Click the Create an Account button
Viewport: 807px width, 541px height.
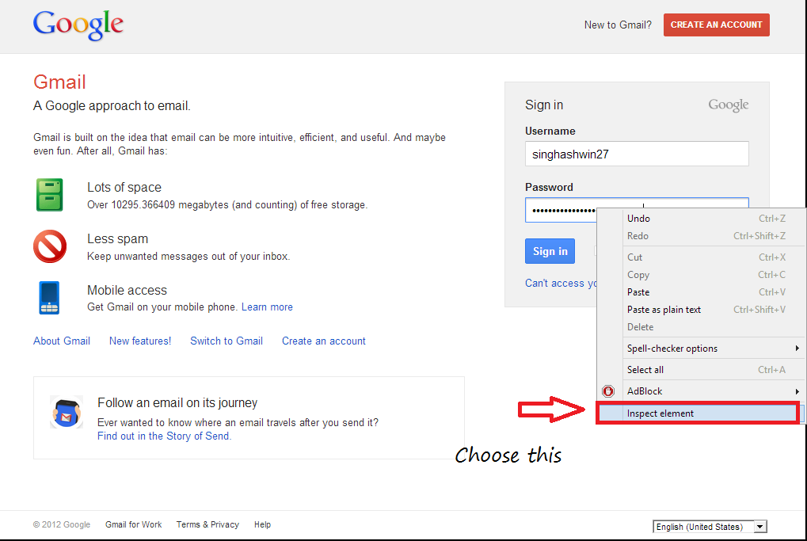point(717,25)
